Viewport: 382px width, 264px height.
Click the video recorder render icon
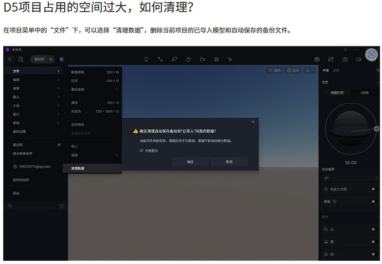(359, 59)
